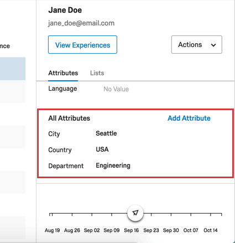Click the Sep 30 timeline label

171,230
